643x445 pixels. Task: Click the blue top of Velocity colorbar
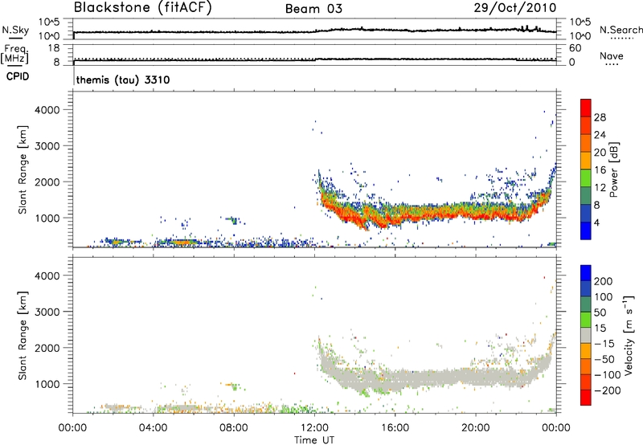pyautogui.click(x=586, y=273)
